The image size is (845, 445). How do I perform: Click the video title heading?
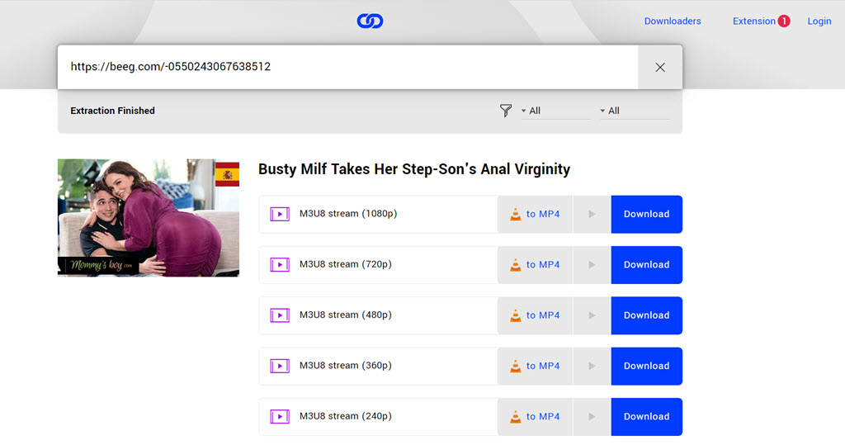[414, 169]
